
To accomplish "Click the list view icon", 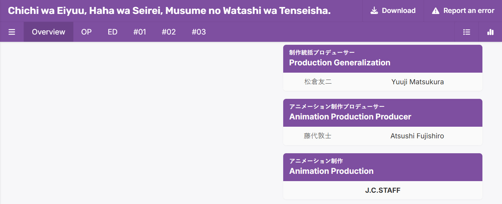I will pyautogui.click(x=466, y=32).
